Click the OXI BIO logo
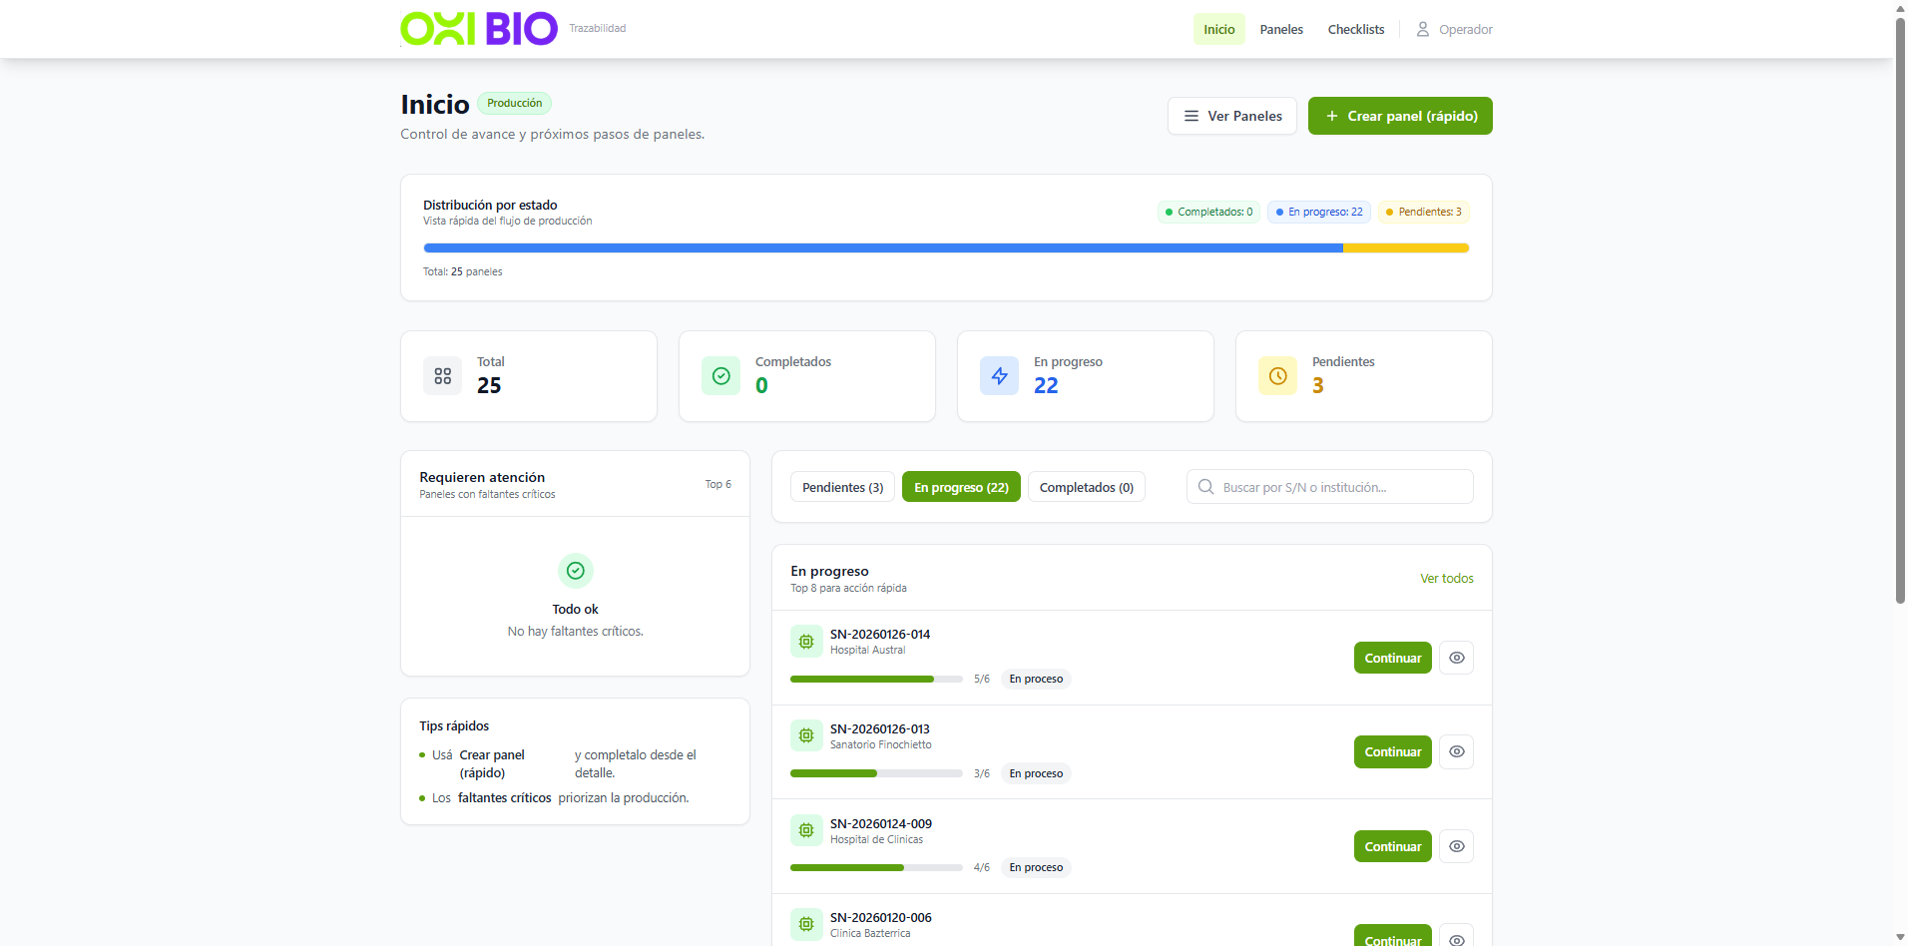Image resolution: width=1908 pixels, height=946 pixels. 479,29
